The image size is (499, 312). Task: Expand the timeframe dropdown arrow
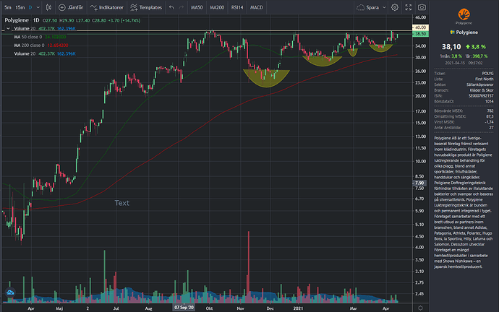click(x=38, y=7)
